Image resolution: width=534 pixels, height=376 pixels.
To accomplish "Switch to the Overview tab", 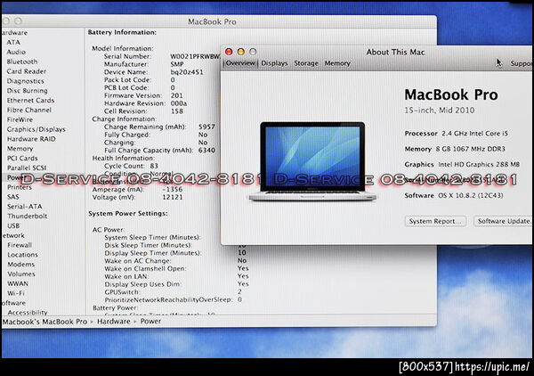I will (x=240, y=63).
